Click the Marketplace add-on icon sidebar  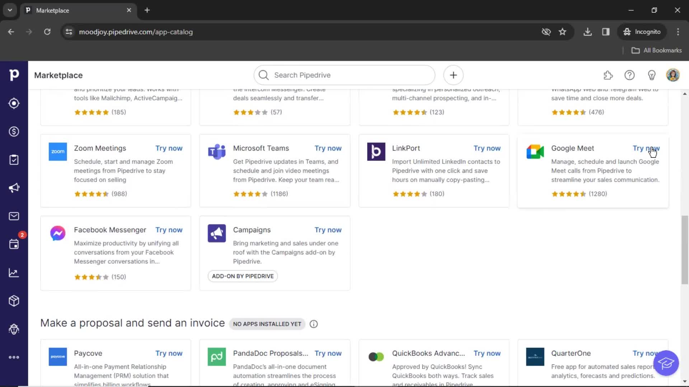click(x=14, y=301)
